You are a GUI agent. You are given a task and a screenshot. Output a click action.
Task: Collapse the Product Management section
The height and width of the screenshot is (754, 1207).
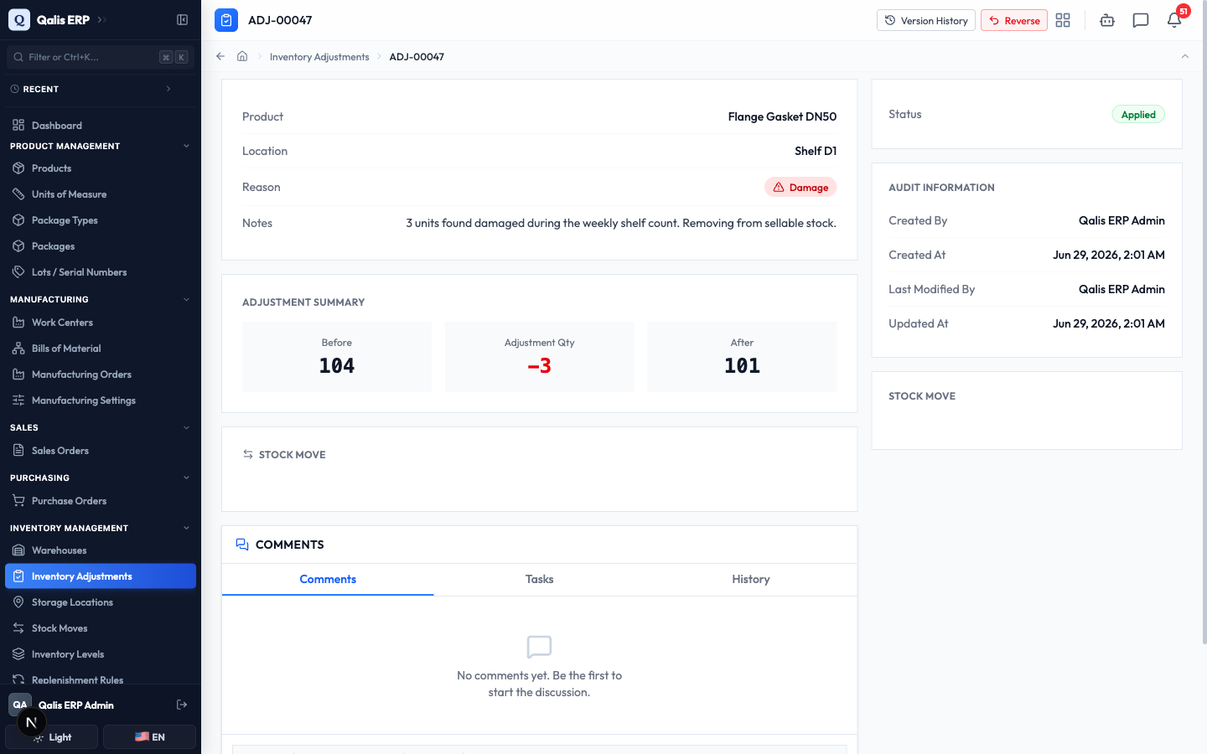tap(186, 146)
